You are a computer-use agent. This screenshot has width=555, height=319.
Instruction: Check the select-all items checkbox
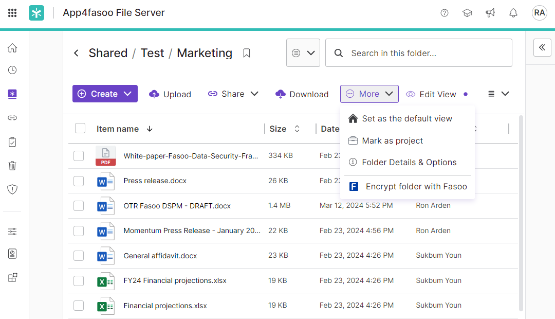pos(80,128)
